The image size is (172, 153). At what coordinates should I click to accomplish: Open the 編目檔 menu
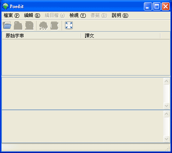(55, 15)
